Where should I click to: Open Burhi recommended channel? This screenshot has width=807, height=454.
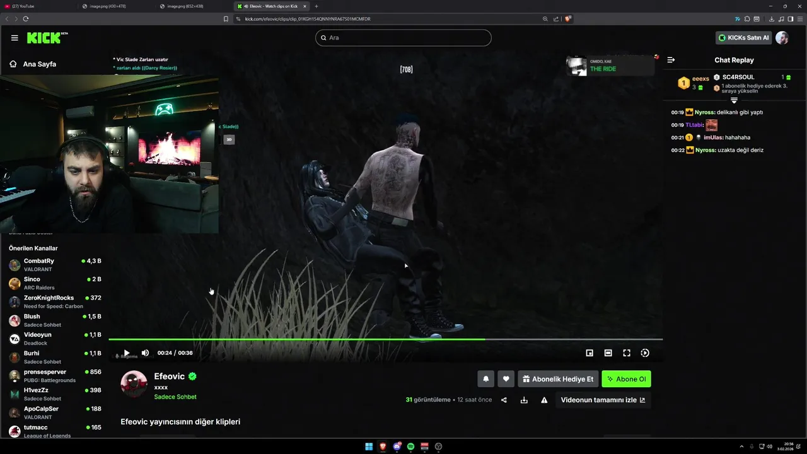pyautogui.click(x=55, y=357)
